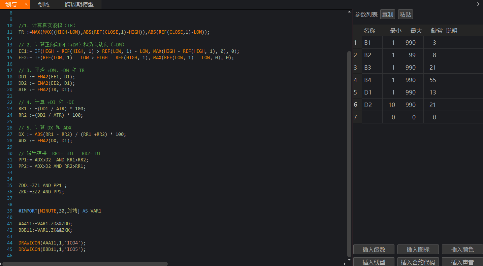
Task: Click the 插入声音 button
Action: pyautogui.click(x=462, y=262)
